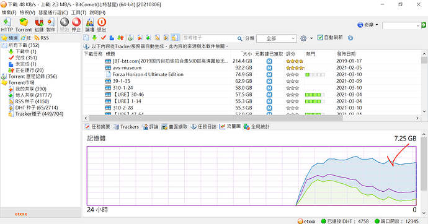Click the blue refresh icon beside 自動刷新
Image resolution: width=428 pixels, height=224 pixels.
(x=350, y=38)
